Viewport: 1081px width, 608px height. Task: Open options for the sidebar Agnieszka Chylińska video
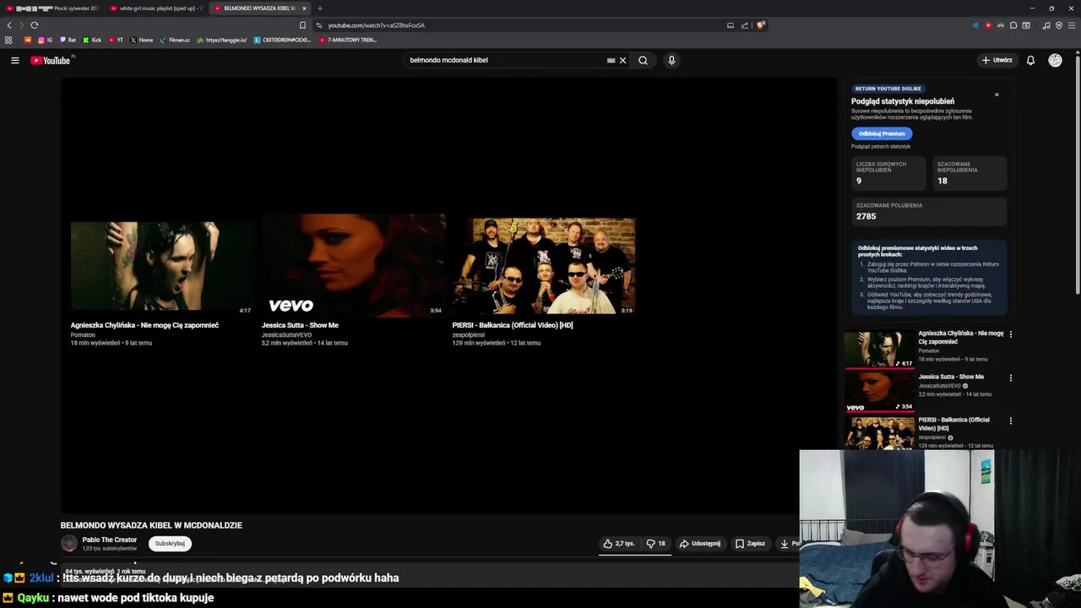pos(1010,334)
